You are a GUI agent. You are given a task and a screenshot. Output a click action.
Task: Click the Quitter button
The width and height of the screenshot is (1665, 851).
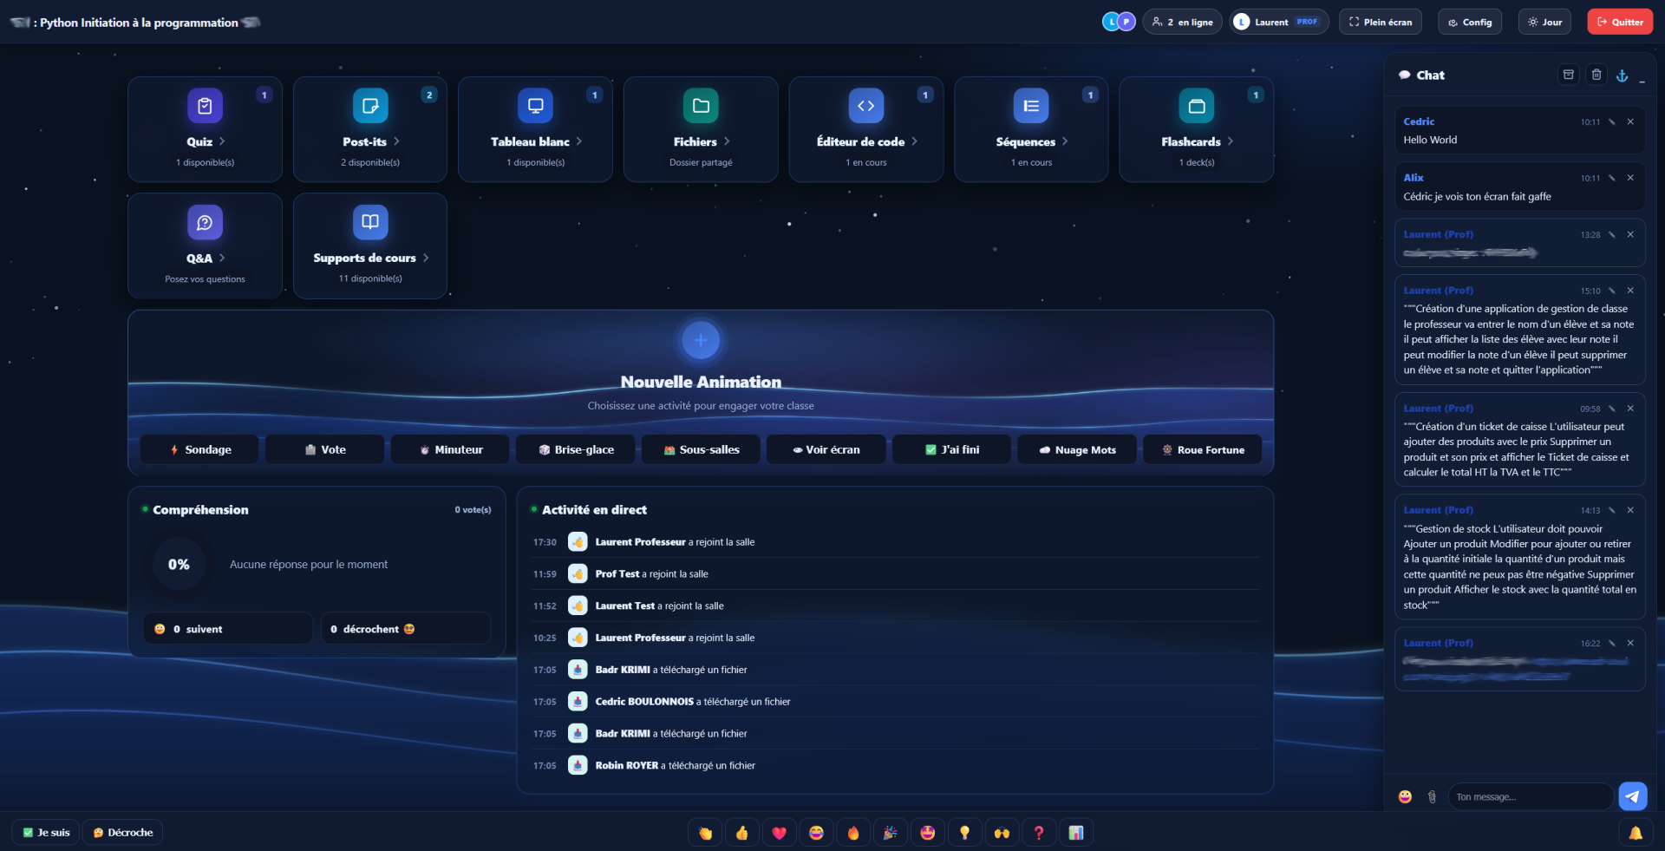1620,22
